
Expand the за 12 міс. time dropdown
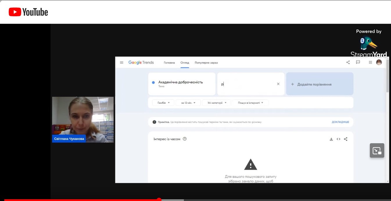point(188,103)
